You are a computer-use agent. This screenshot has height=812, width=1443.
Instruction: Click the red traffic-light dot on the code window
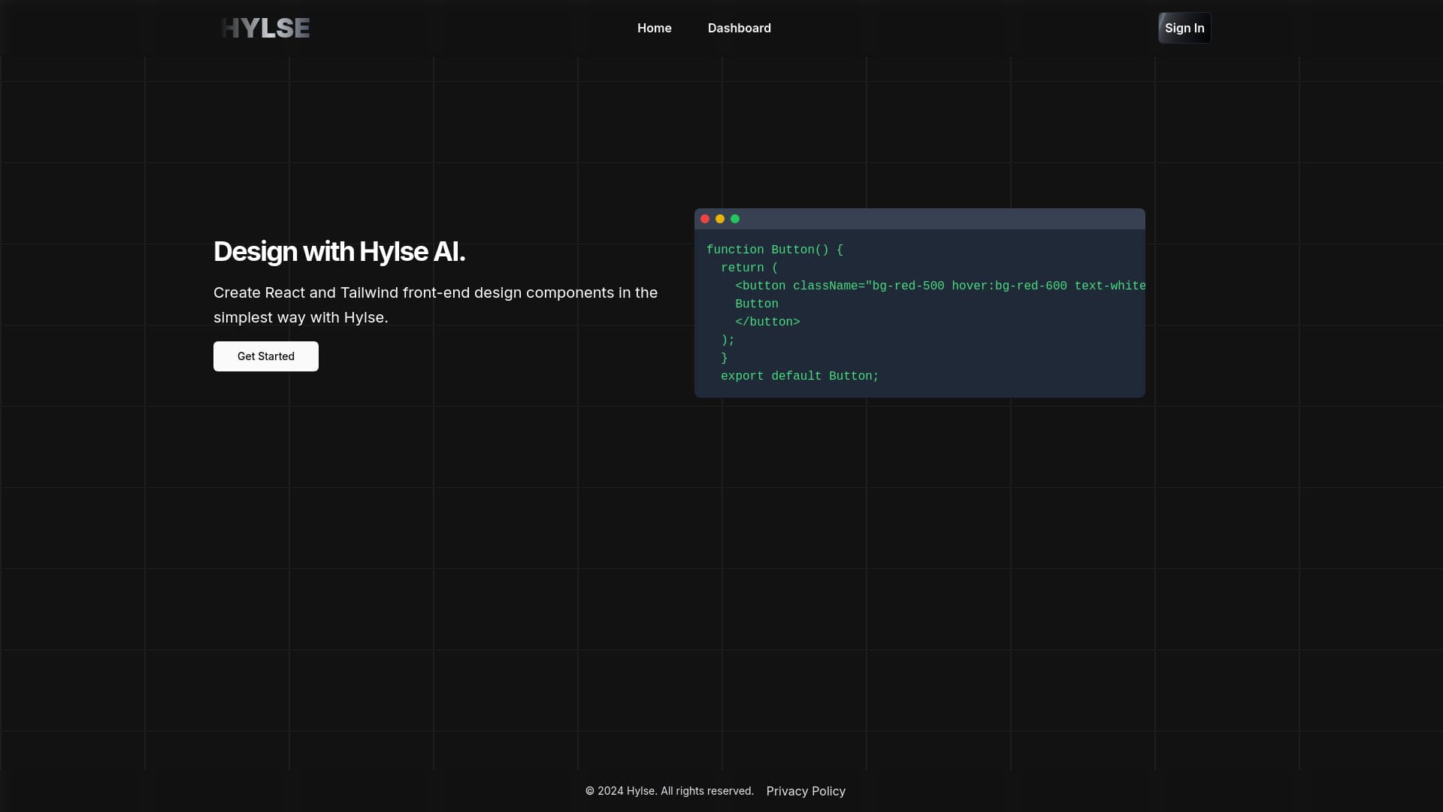(x=705, y=218)
